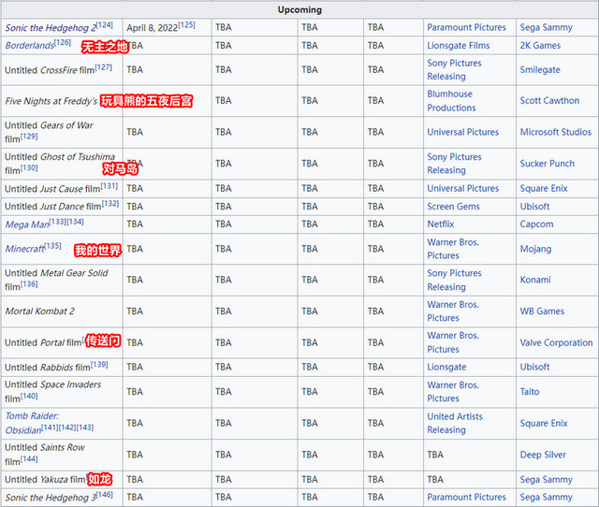This screenshot has height=507, width=599.
Task: Open the Valve Corporation link
Action: tap(556, 343)
